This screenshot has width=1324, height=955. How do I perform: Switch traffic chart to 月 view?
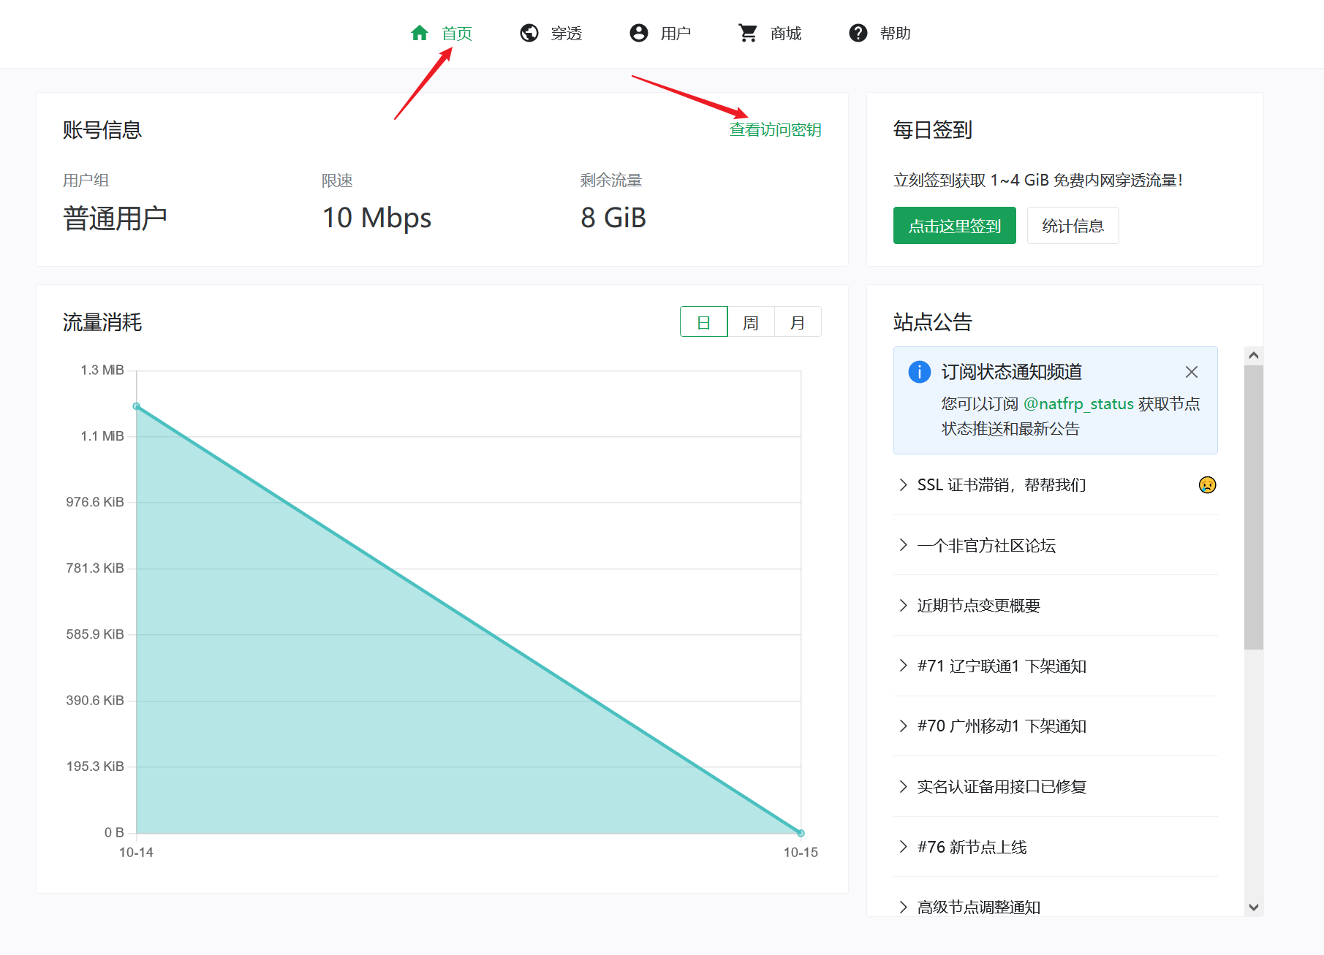(x=798, y=322)
